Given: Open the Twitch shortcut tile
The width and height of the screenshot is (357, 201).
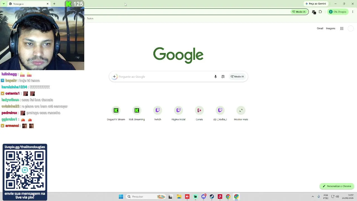Looking at the screenshot, I should pos(158,113).
